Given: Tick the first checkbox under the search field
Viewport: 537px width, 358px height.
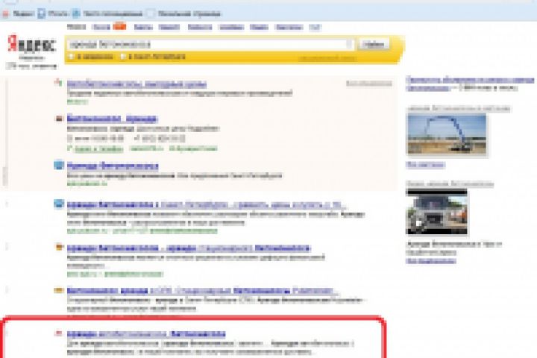Looking at the screenshot, I should click(72, 57).
